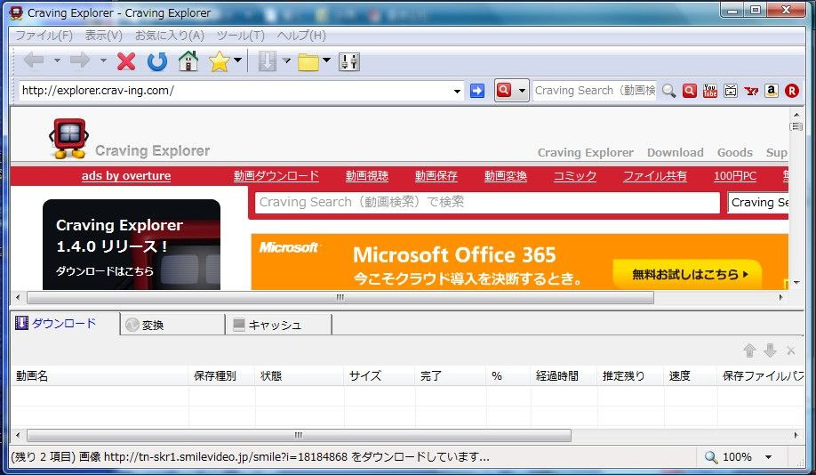Open the yellow folder toolbar icon
Screen dimensions: 816x475
coord(308,62)
